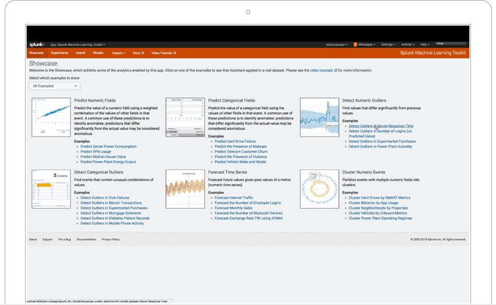Open Video Tutorials in the nav bar
496x305 pixels.
[163, 53]
